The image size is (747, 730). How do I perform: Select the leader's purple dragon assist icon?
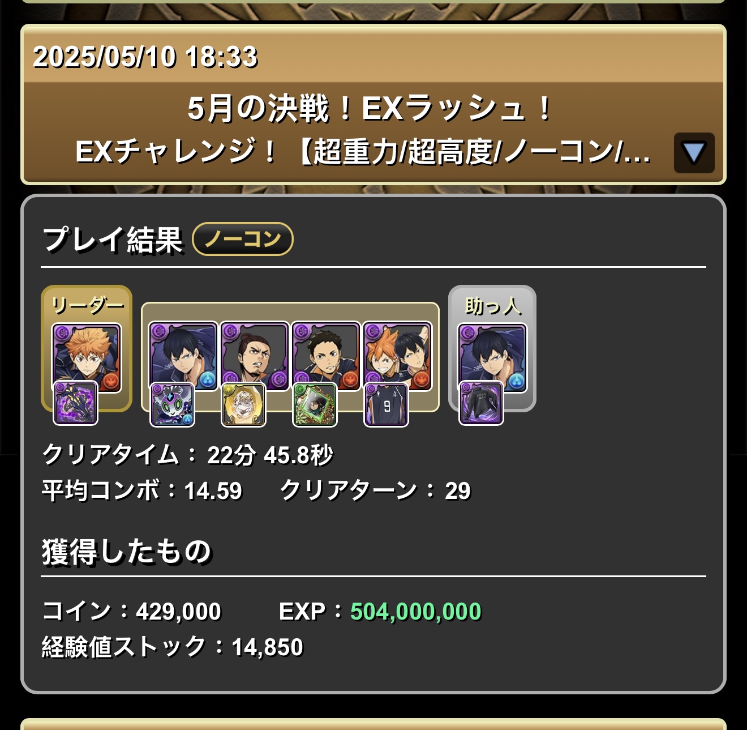point(75,403)
